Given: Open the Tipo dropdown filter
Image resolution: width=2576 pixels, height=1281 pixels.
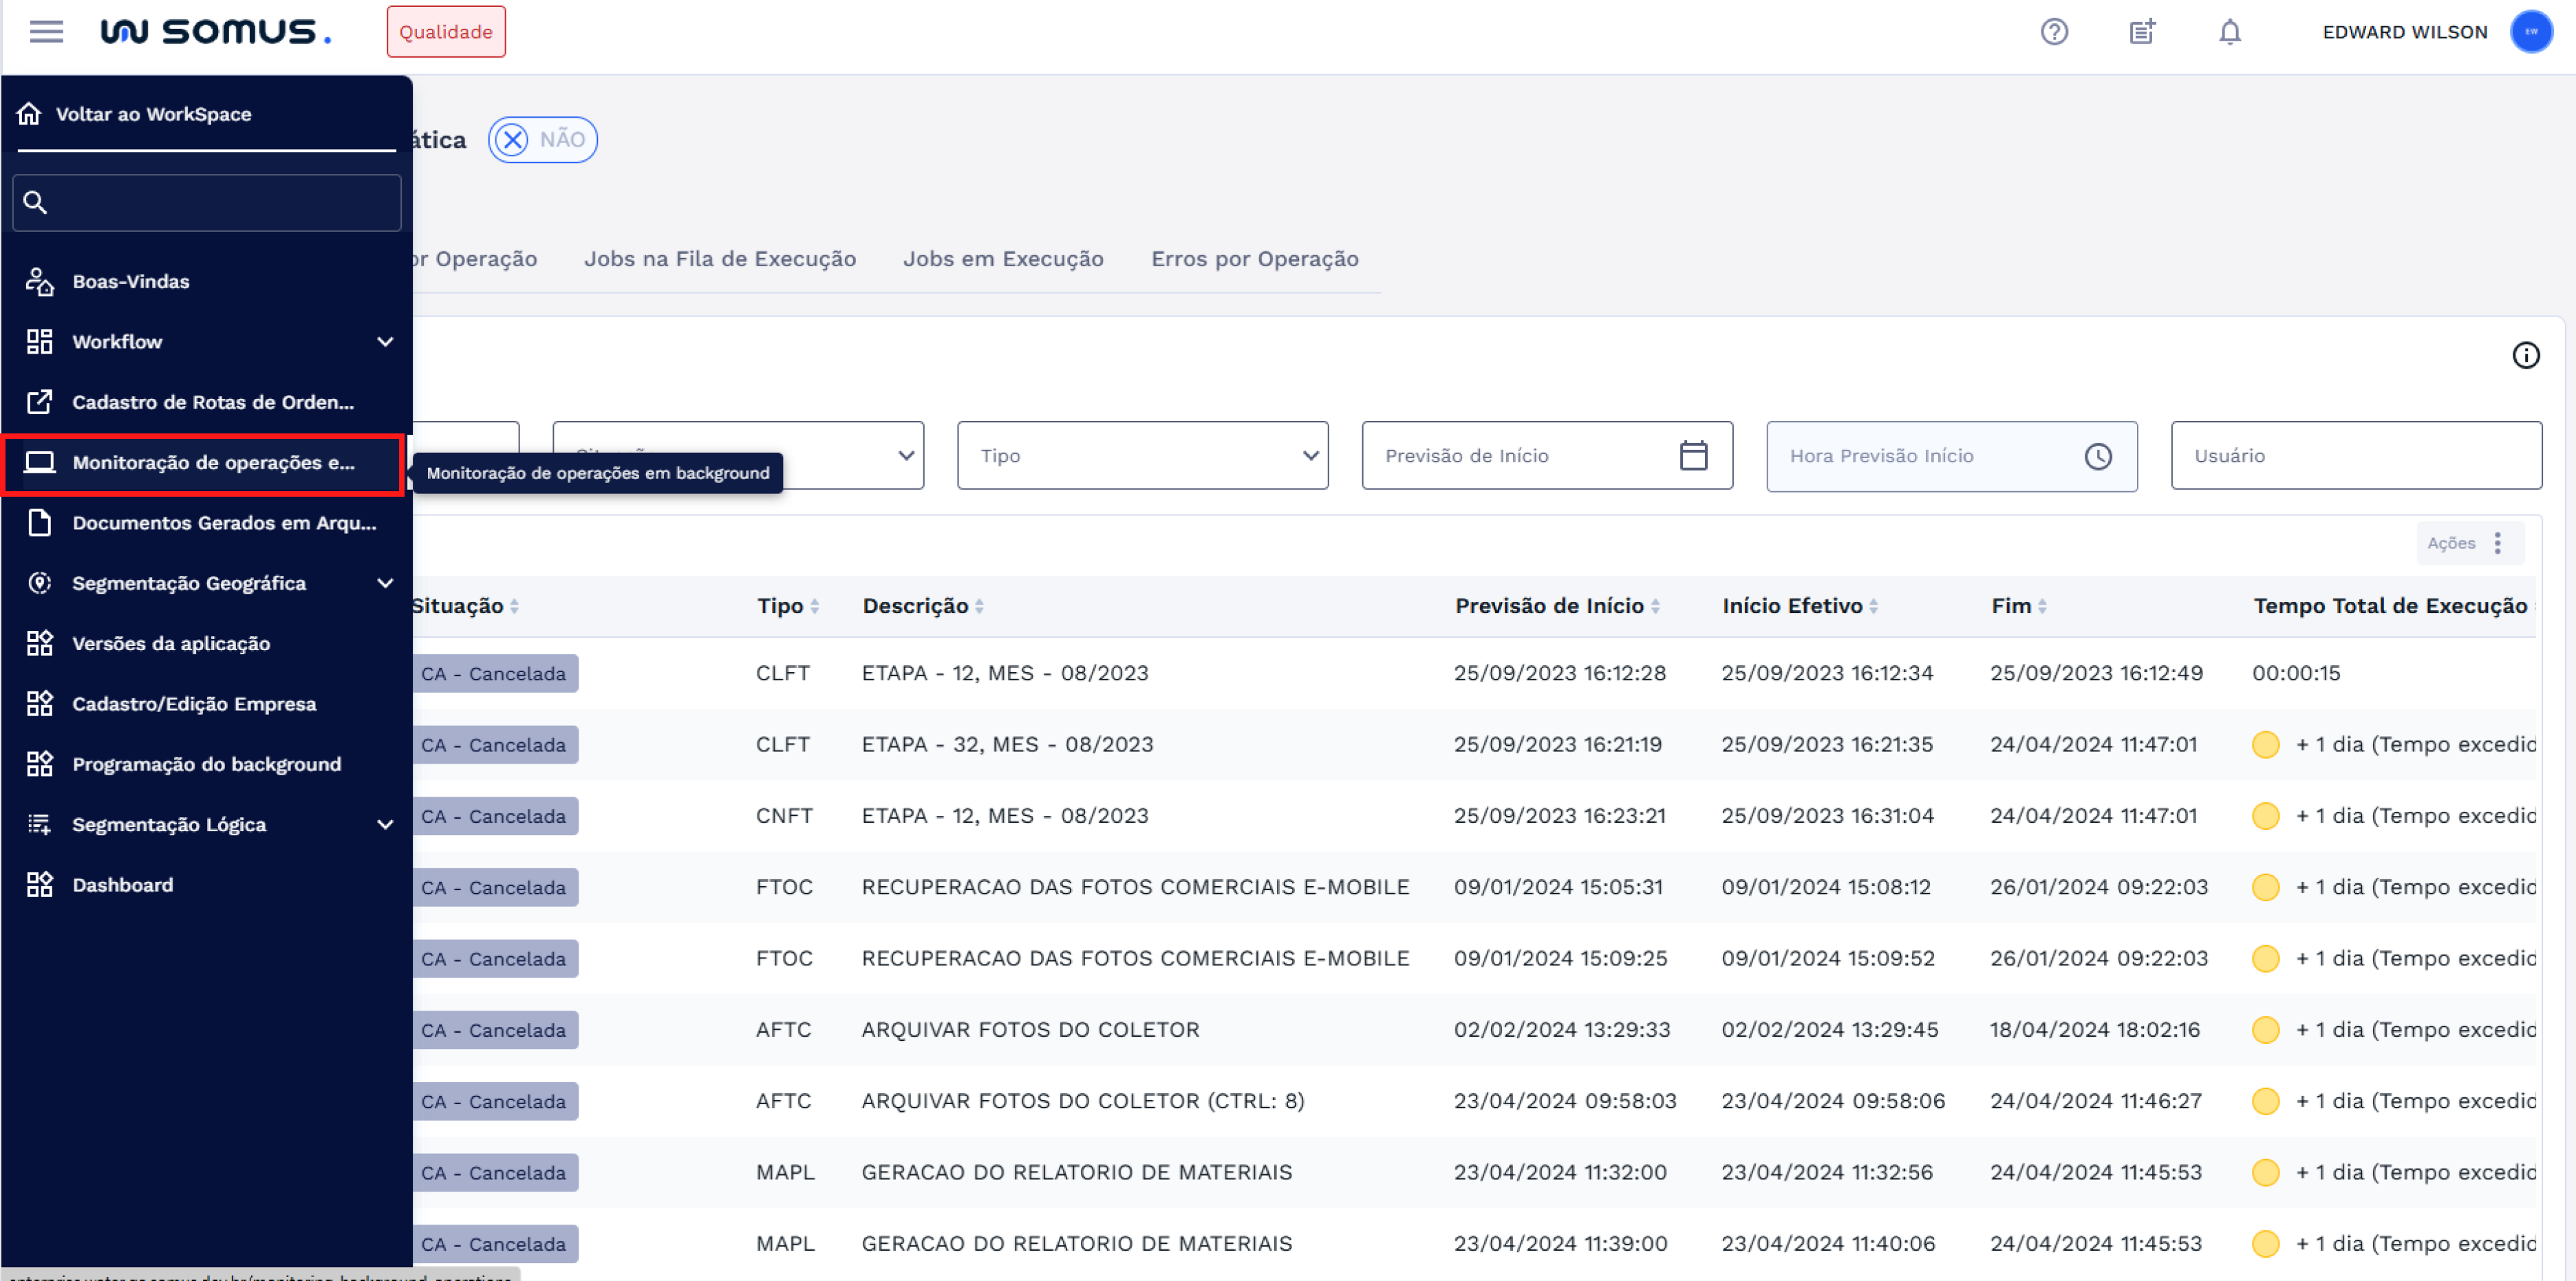Looking at the screenshot, I should (x=1142, y=456).
